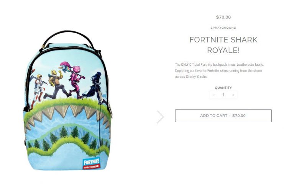
Task: Click the Quantity label
Action: (x=223, y=88)
